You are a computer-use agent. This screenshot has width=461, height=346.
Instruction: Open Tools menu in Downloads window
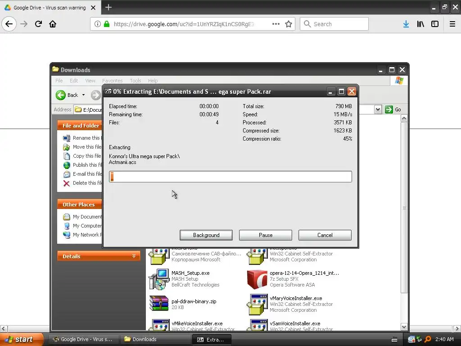click(x=135, y=81)
